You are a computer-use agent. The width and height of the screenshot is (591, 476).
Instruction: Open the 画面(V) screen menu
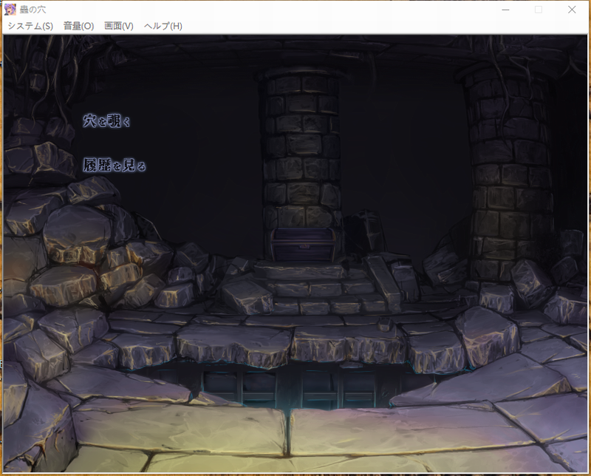point(119,26)
